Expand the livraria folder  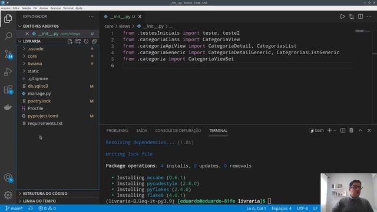pyautogui.click(x=58, y=64)
